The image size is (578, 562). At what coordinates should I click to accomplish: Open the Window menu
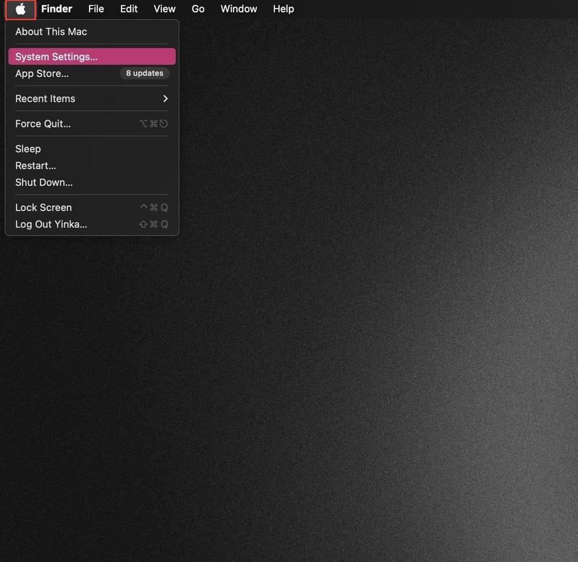click(239, 9)
